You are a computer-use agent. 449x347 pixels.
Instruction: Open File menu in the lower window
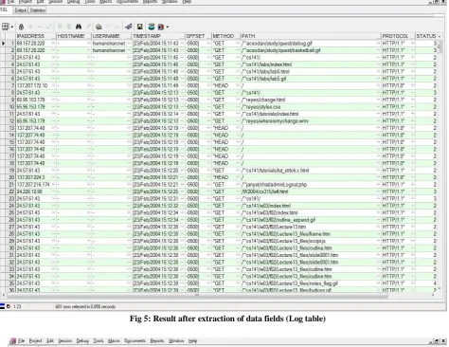(21, 340)
